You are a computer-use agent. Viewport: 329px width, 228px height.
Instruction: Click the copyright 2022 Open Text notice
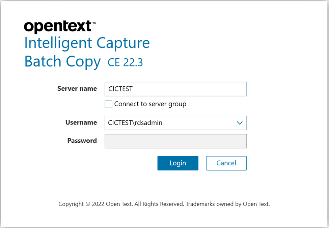(164, 204)
